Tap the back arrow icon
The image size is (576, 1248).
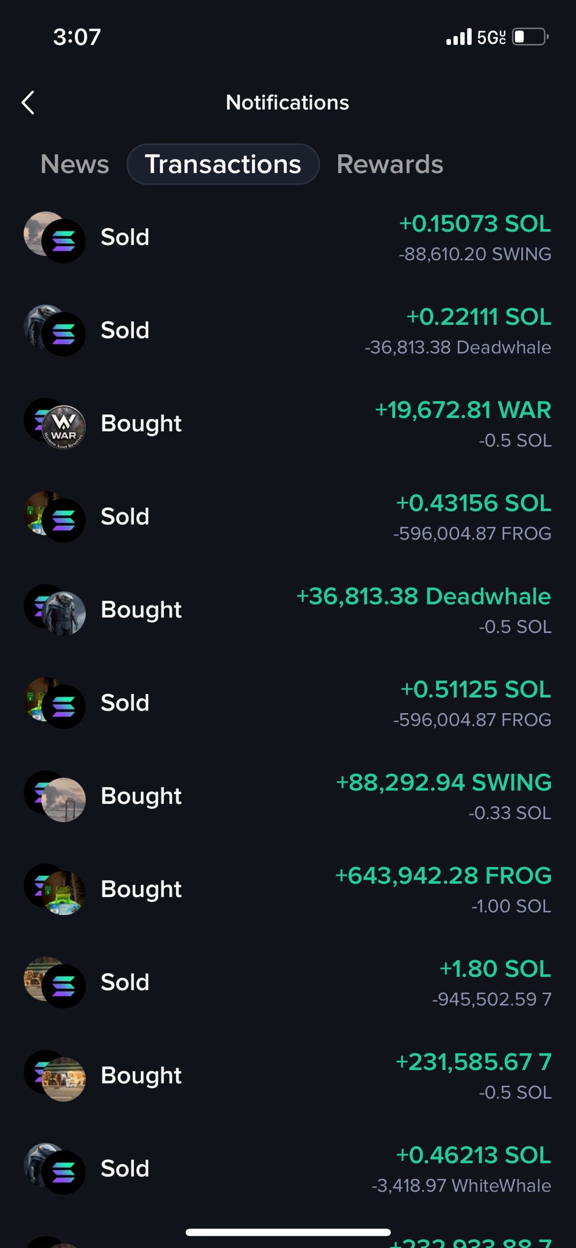coord(28,103)
